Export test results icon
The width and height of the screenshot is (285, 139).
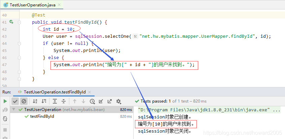[110, 101]
